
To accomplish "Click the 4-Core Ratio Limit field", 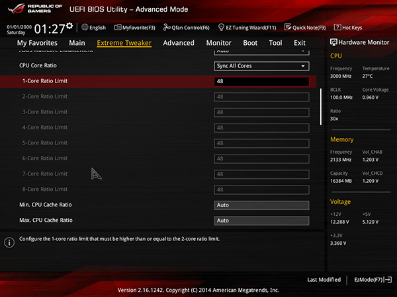I will 261,128.
